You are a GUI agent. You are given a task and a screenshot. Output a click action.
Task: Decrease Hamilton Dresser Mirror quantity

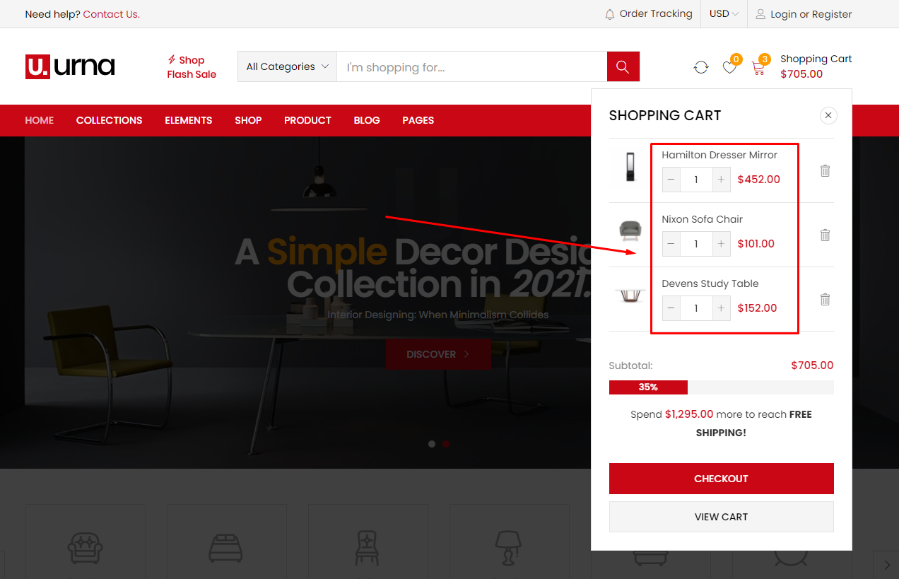click(671, 180)
